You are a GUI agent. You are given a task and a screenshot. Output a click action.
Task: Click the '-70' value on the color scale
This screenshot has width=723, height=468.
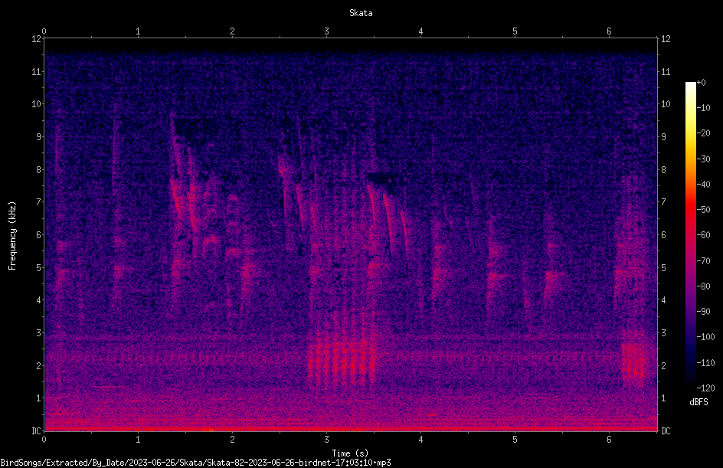704,261
